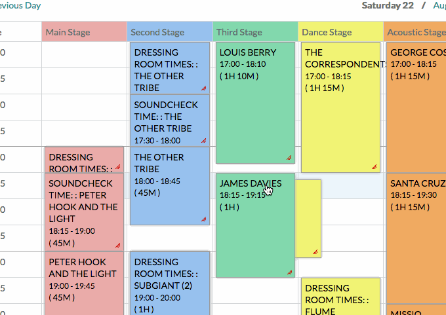
Task: Click resize handle on unlabeled yellow Dance Stage block
Action: click(315, 251)
